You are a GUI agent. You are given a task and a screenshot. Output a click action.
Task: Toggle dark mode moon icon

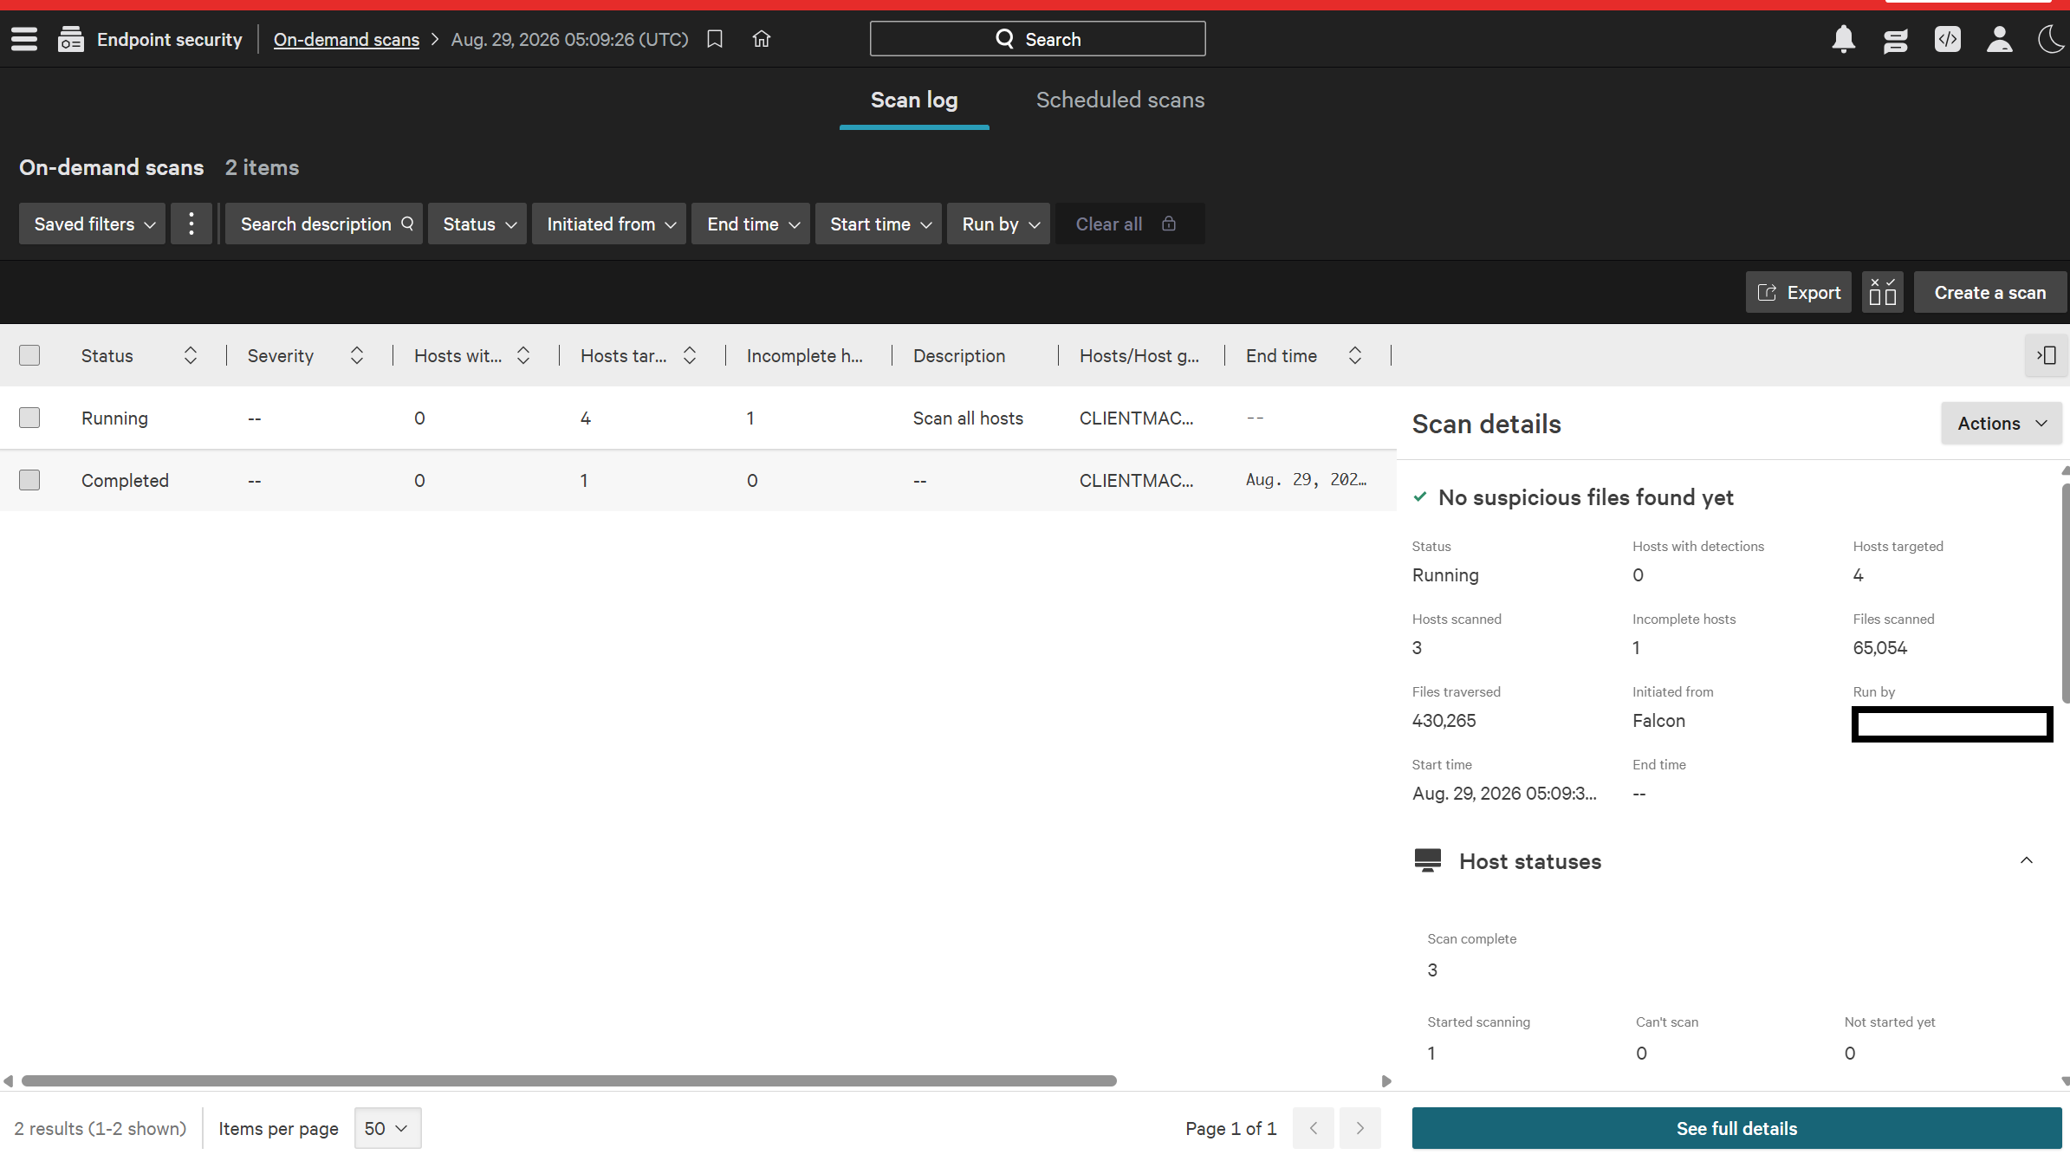click(x=2052, y=39)
